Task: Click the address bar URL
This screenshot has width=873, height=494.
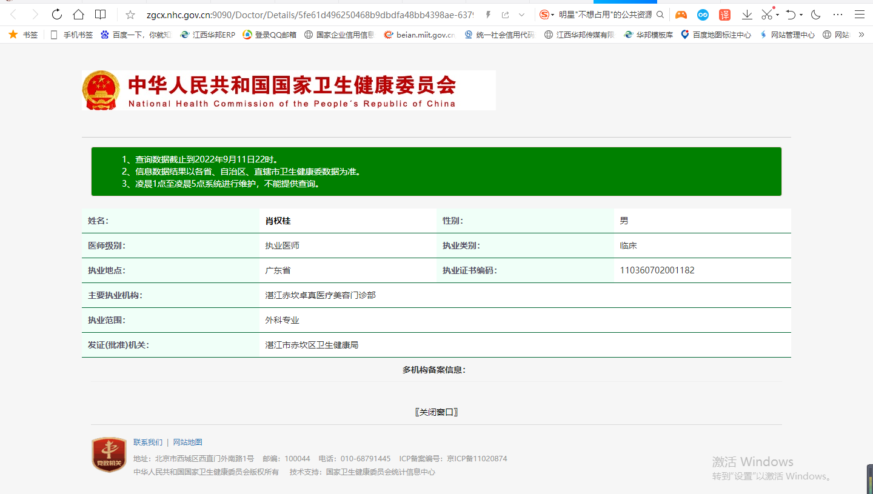Action: (310, 15)
